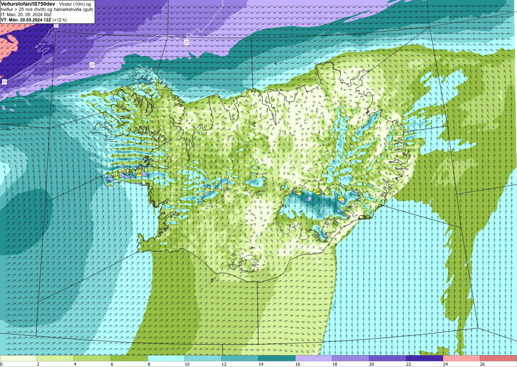
Task: Pick the 16–18 lavender legend swatch
Action: [314, 358]
